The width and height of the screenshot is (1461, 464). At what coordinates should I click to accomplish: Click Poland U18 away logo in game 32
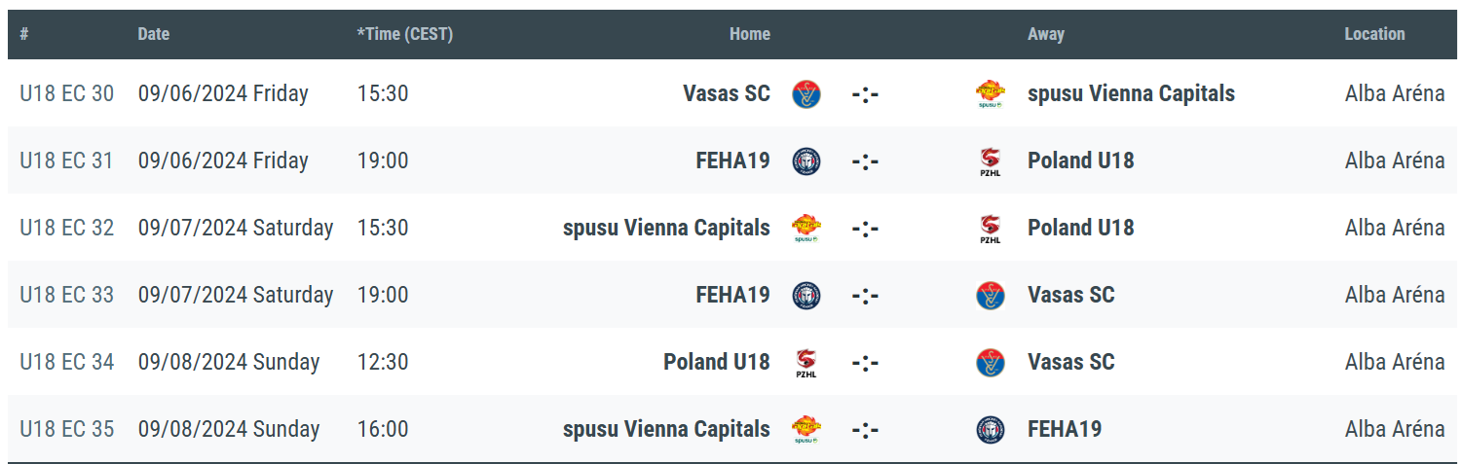(x=991, y=229)
